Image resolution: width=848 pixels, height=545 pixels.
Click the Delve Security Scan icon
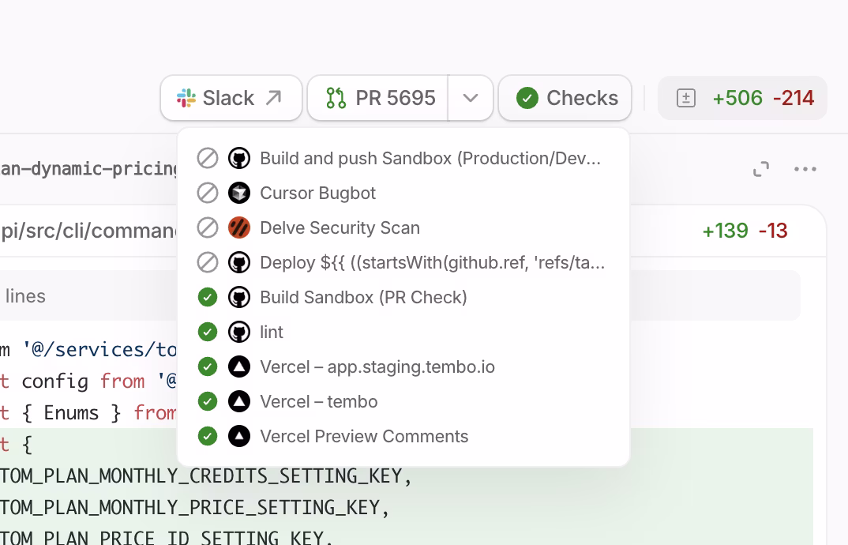tap(238, 227)
